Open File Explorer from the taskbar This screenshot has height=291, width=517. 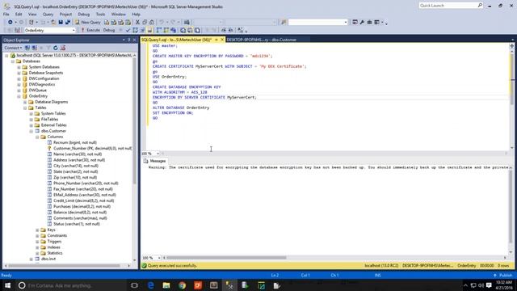(x=166, y=285)
